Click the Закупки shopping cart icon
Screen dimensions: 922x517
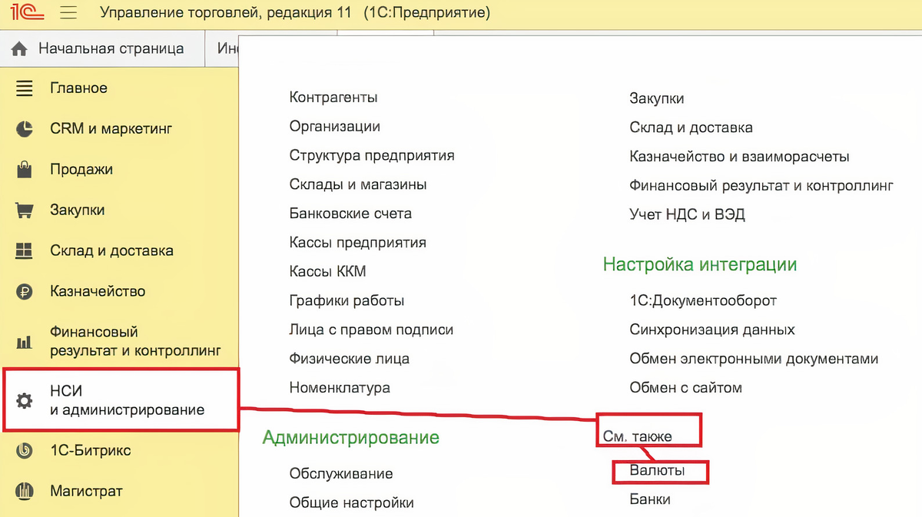point(25,210)
